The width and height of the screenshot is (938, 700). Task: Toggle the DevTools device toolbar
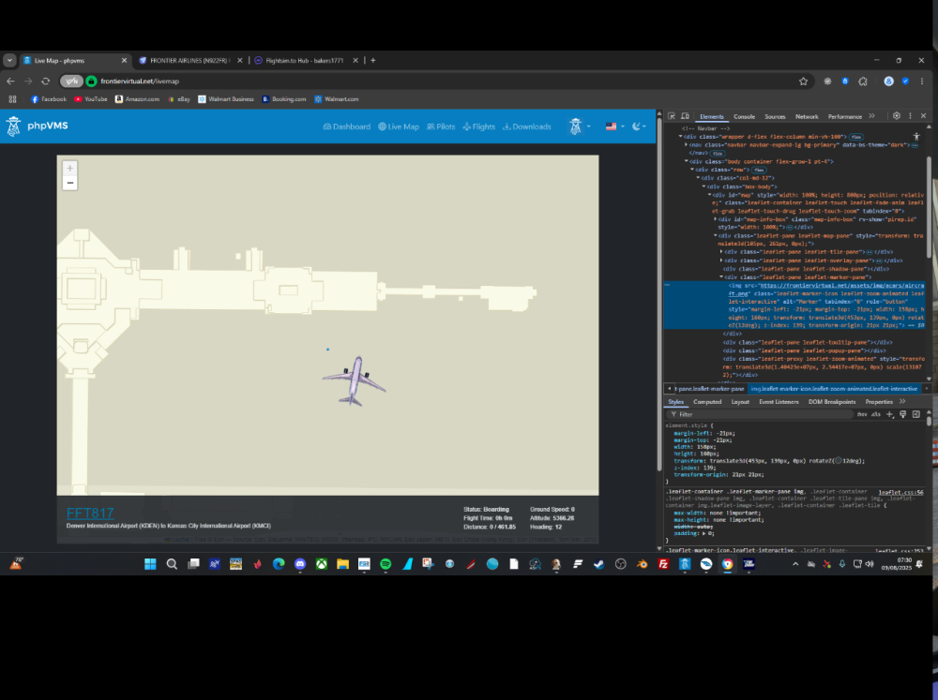click(x=687, y=116)
